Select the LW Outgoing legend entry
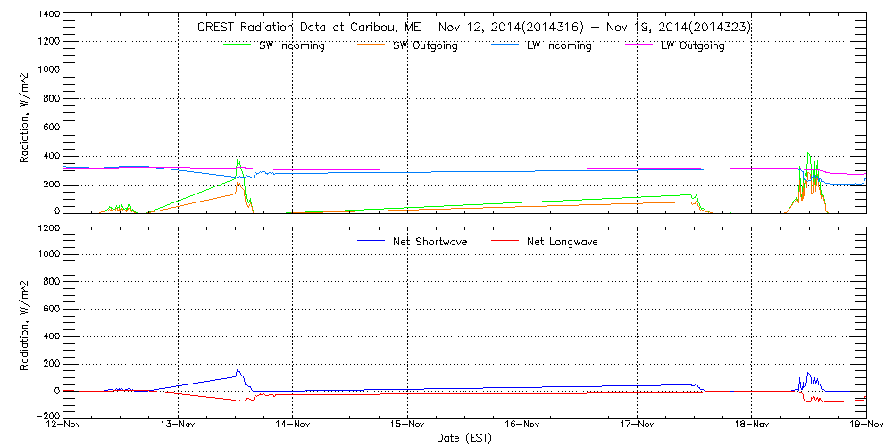This screenshot has height=446, width=893. pyautogui.click(x=692, y=46)
